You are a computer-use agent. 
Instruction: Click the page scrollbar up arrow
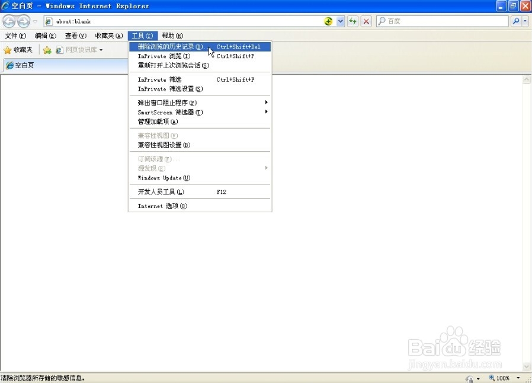point(527,79)
